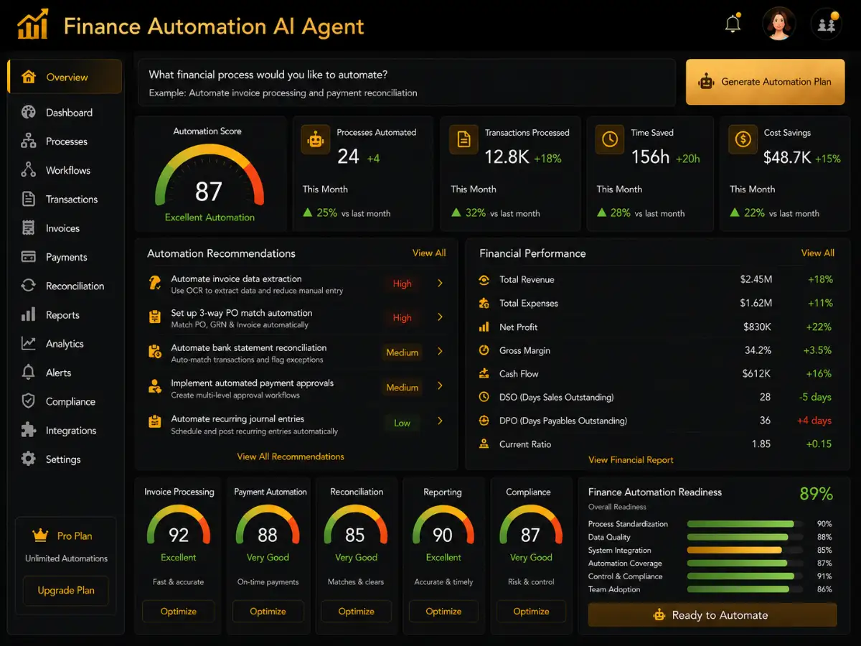Click the Reconciliation sync icon
The height and width of the screenshot is (646, 861).
coord(29,286)
